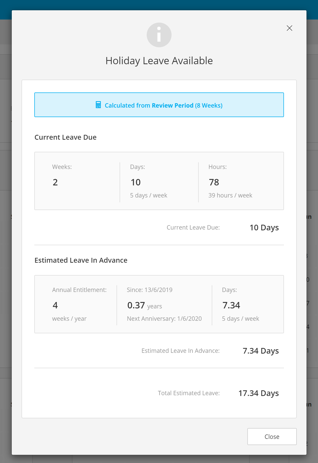
Task: Click the 7.34 Days advance total
Action: click(260, 351)
